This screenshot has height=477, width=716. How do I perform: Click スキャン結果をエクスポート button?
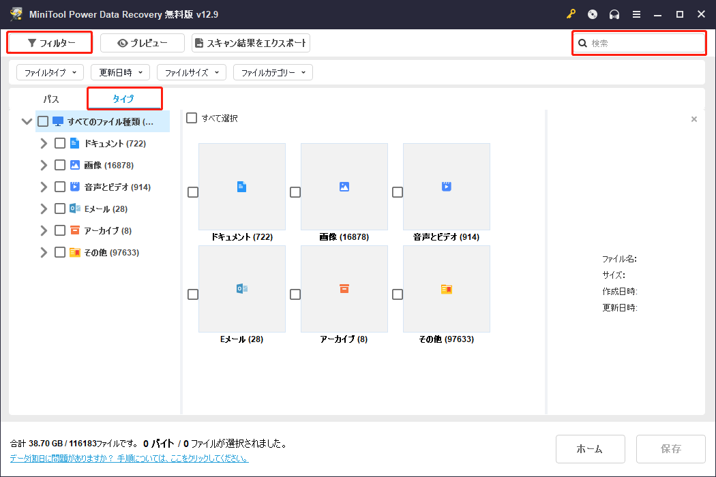tap(251, 43)
